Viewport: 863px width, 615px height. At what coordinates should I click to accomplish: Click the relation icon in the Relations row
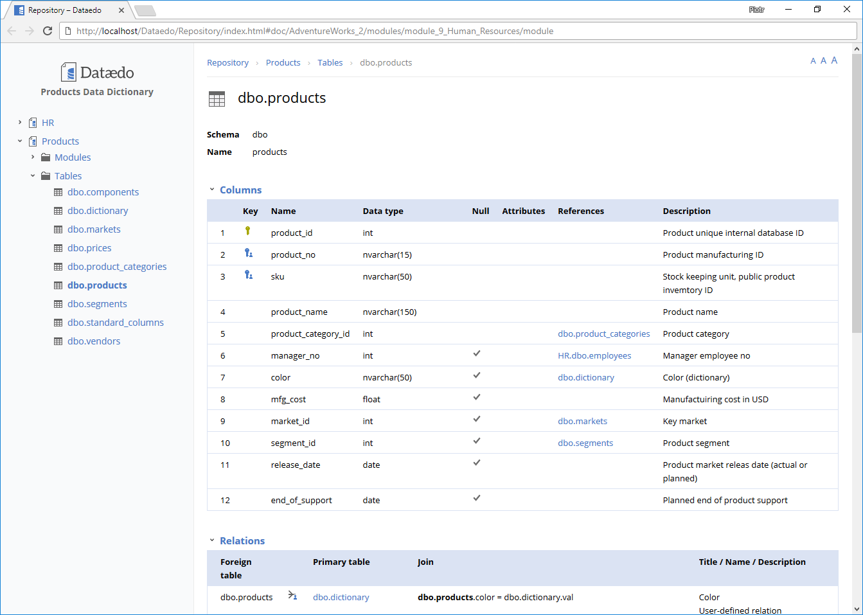point(292,596)
